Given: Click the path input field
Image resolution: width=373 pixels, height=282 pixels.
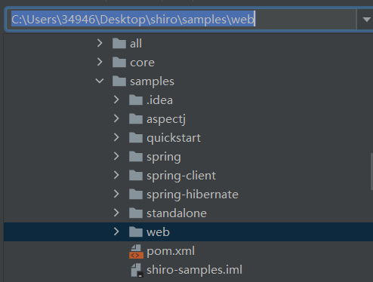Looking at the screenshot, I should [181, 20].
